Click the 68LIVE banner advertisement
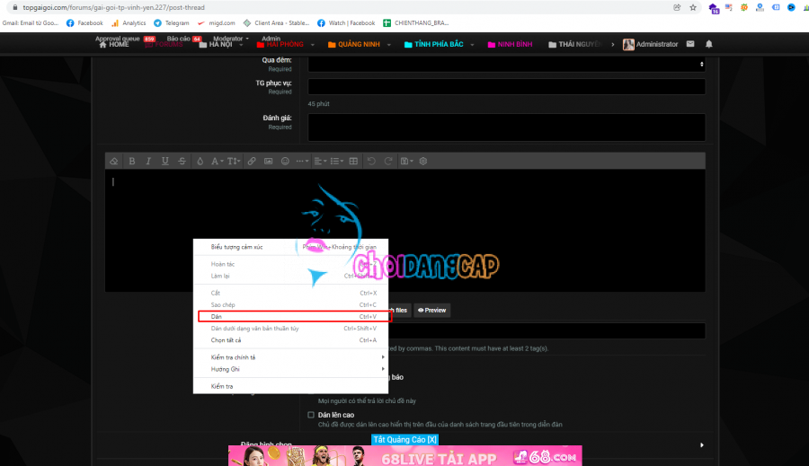This screenshot has height=466, width=809. 405,456
